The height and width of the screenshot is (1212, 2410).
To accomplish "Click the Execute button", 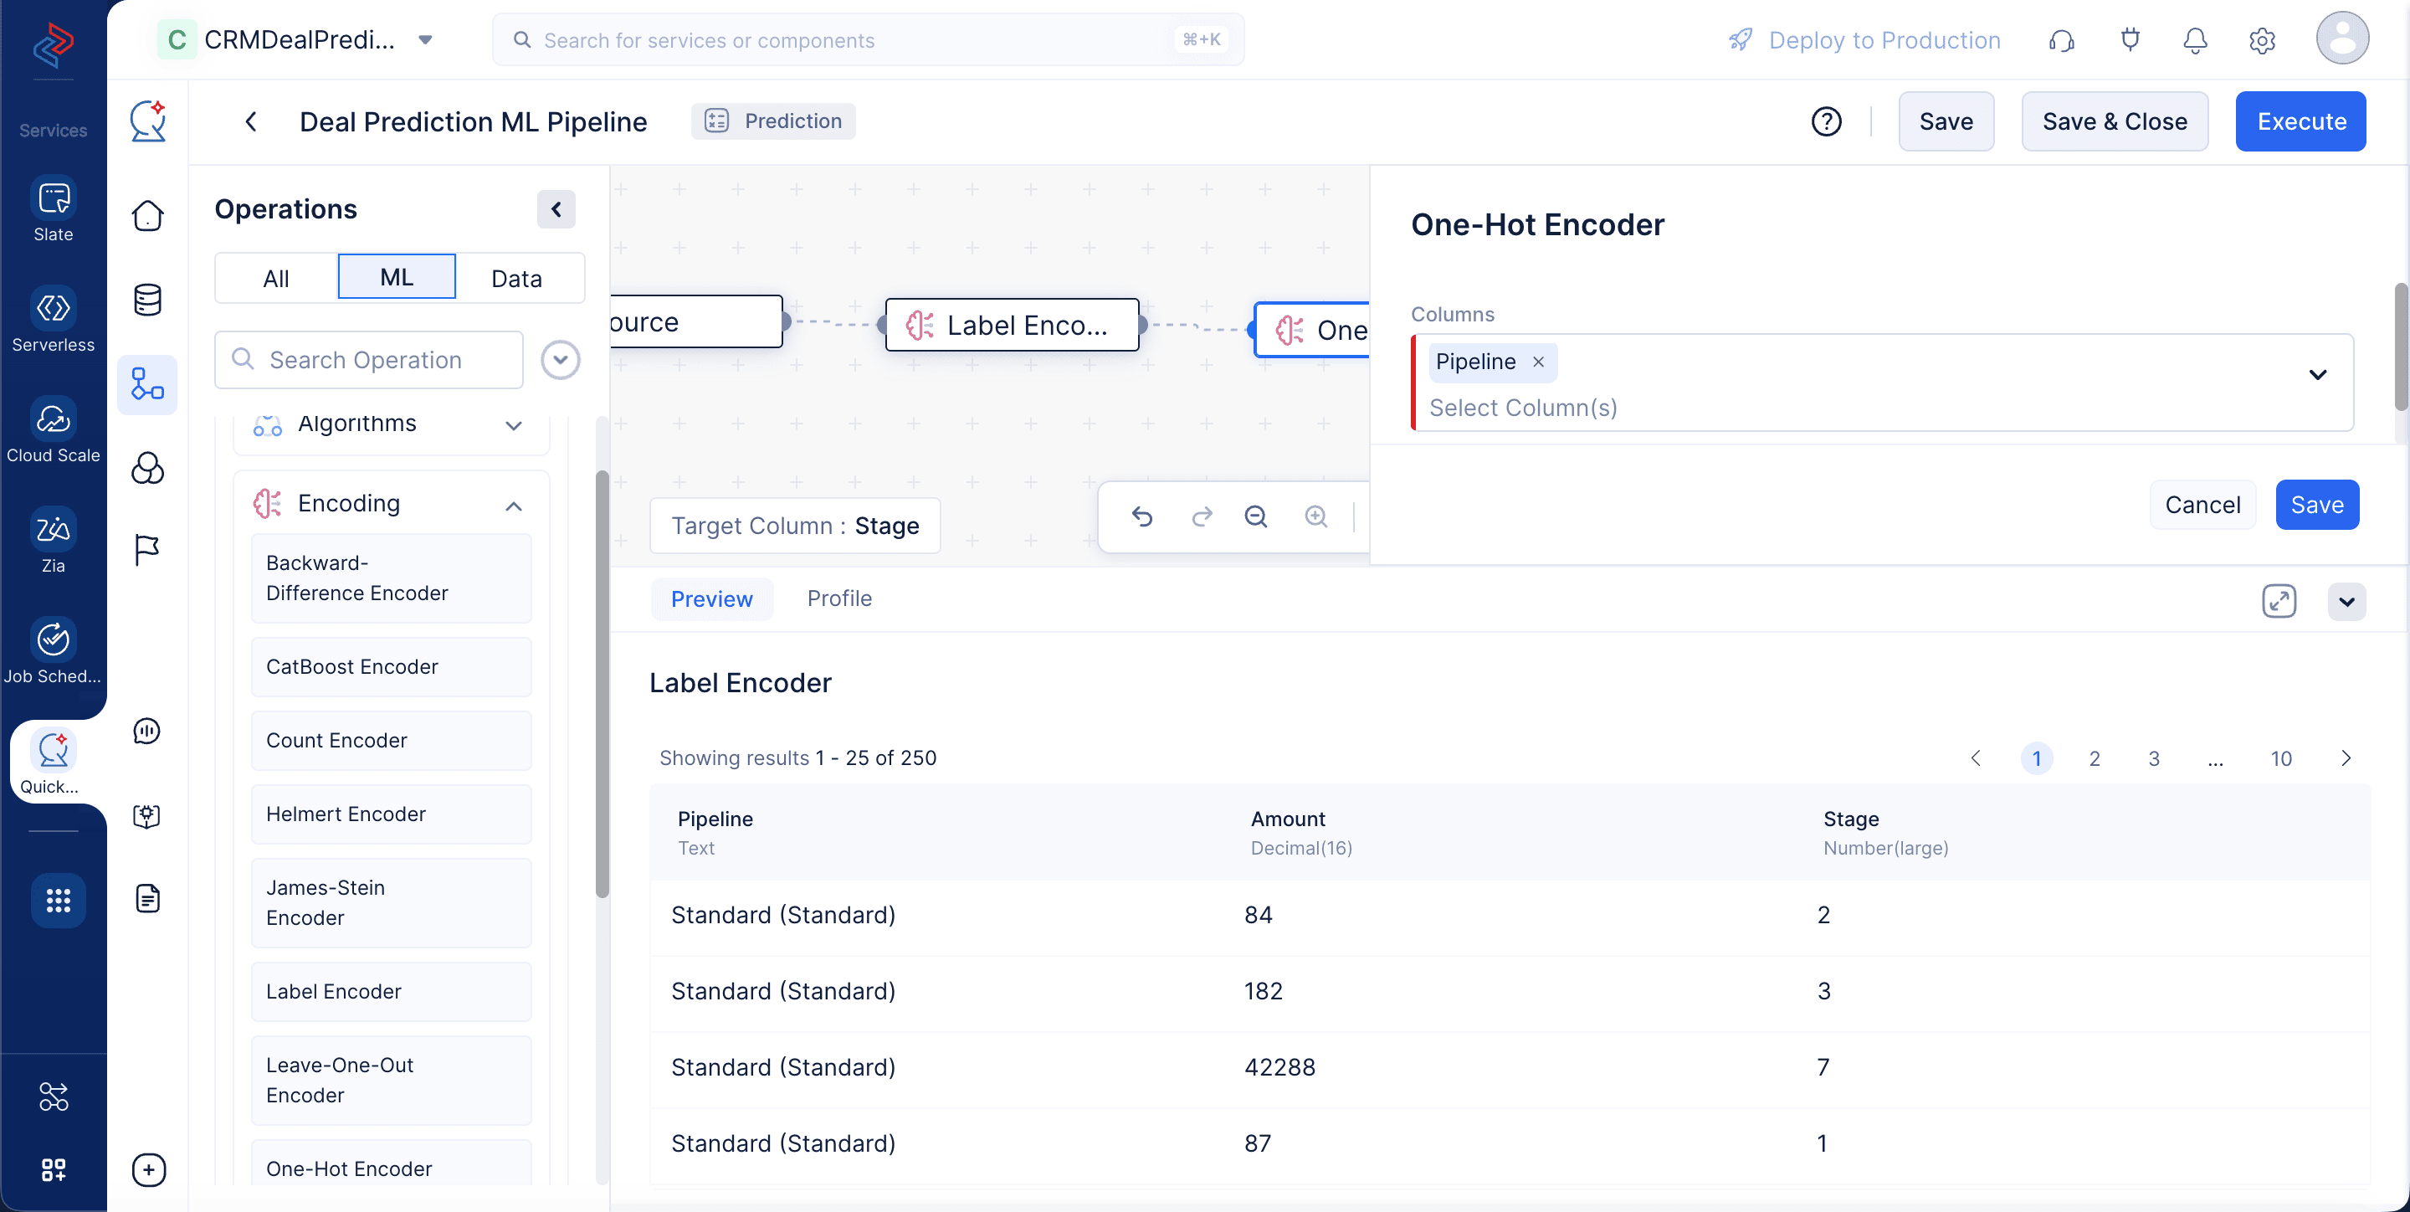I will [x=2300, y=121].
